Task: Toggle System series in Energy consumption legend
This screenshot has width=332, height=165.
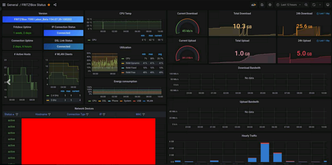Action: tap(127, 101)
